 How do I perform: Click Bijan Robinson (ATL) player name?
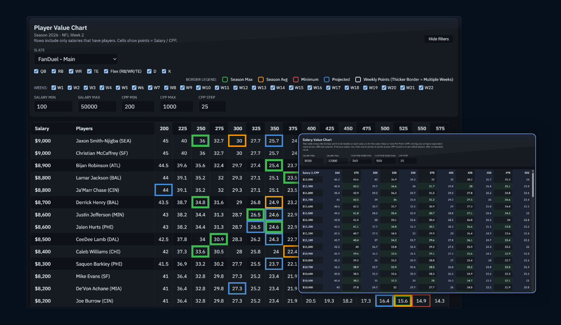click(x=98, y=165)
